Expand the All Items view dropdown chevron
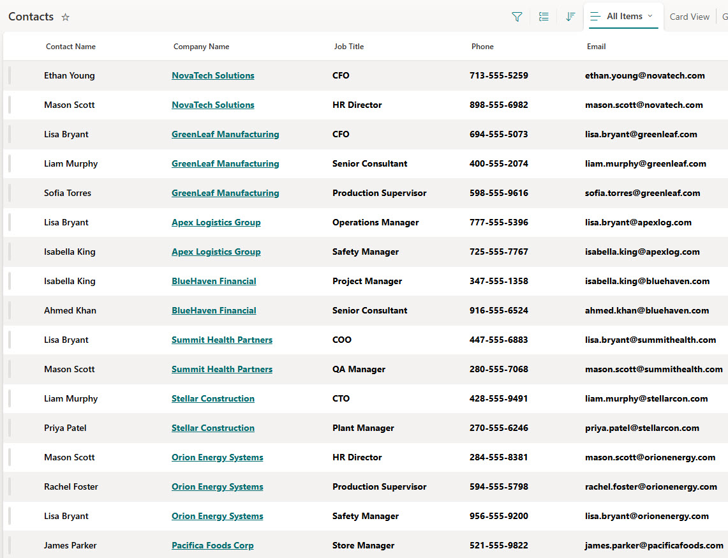 [650, 16]
